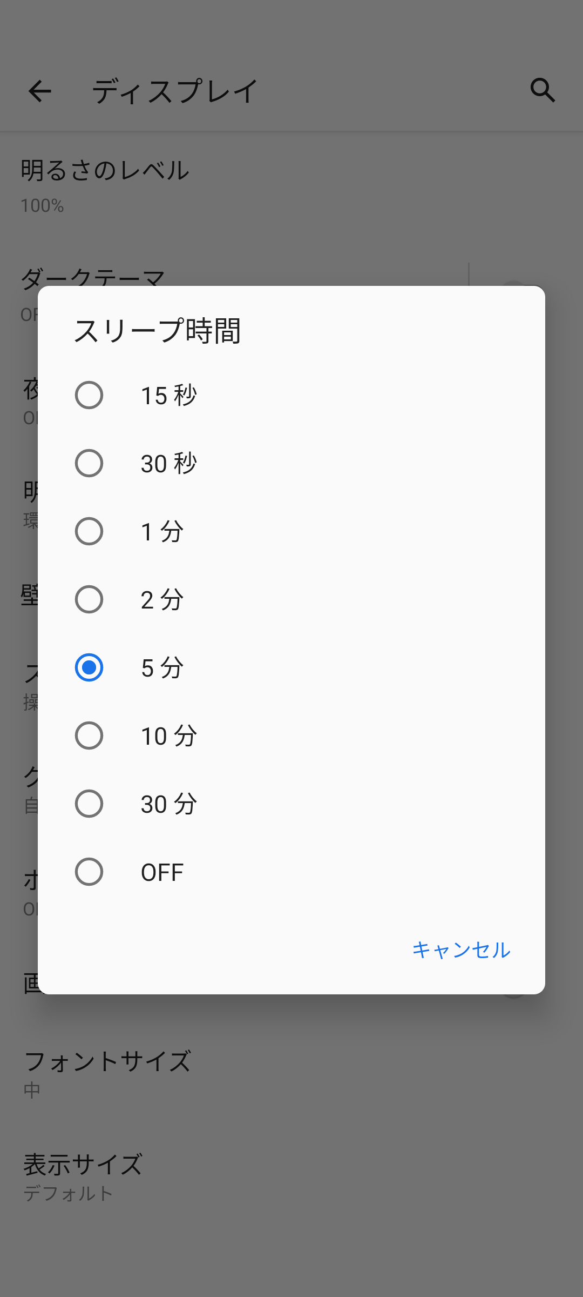The height and width of the screenshot is (1297, 583).
Task: Choose the 30 分 radio option
Action: (89, 804)
